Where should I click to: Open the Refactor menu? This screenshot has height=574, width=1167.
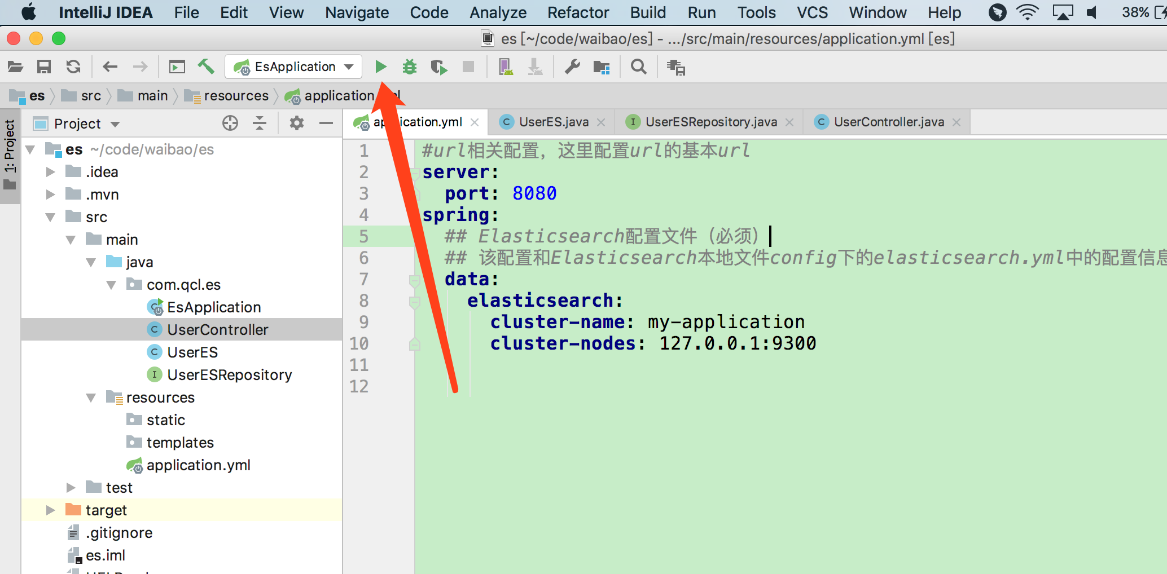[578, 12]
